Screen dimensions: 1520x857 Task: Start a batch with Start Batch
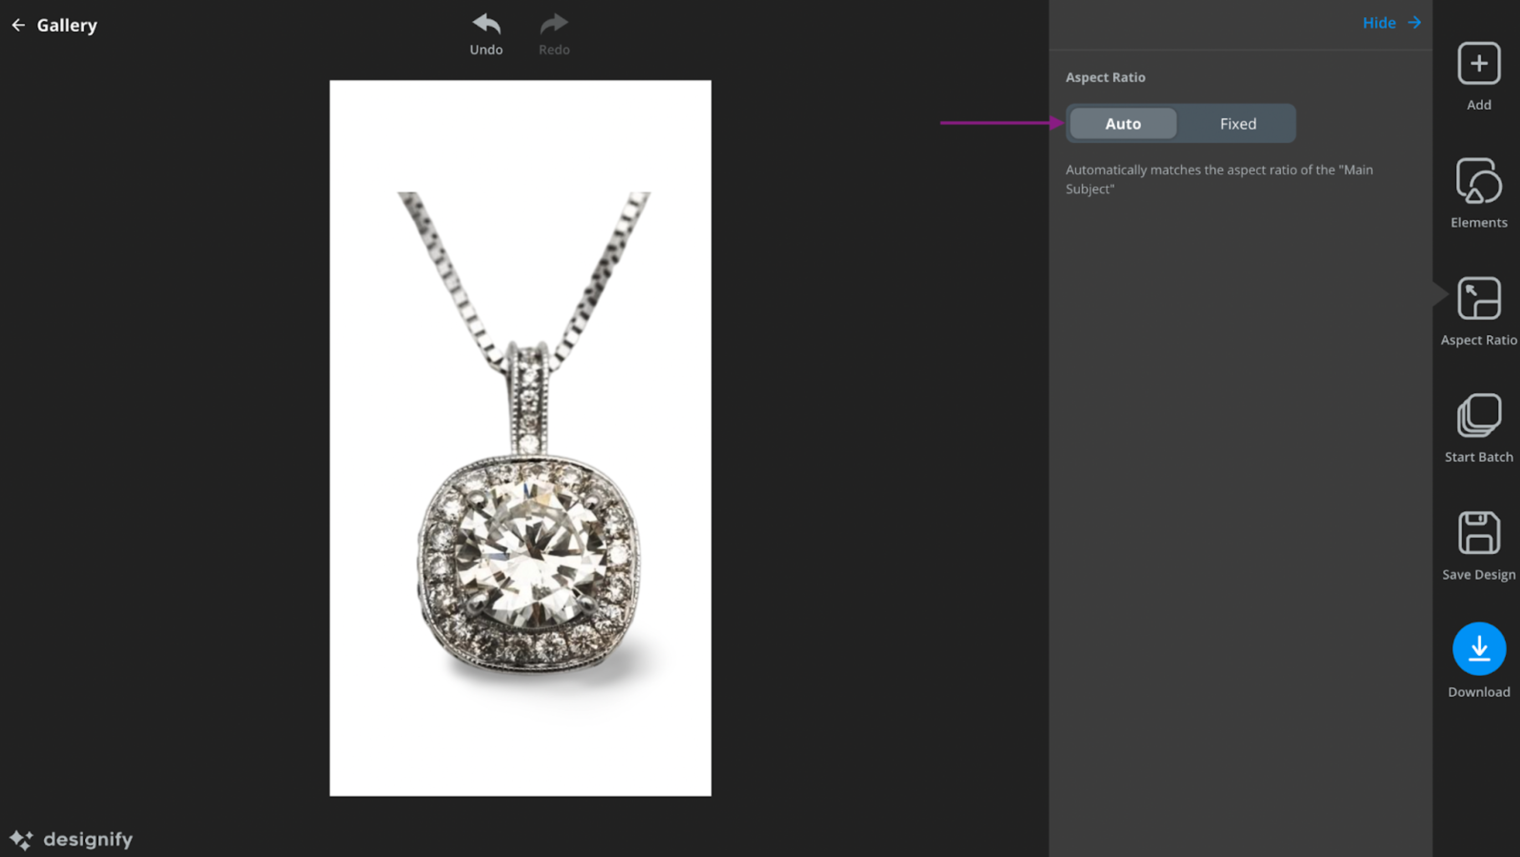click(1478, 428)
